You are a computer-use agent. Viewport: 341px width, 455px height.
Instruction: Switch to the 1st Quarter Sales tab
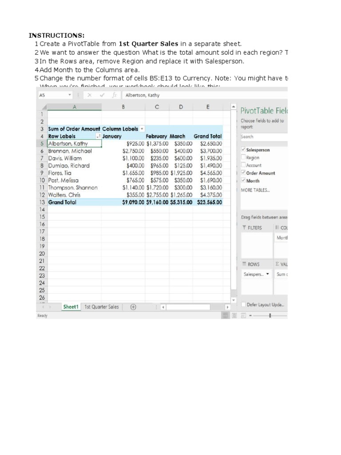tap(102, 307)
